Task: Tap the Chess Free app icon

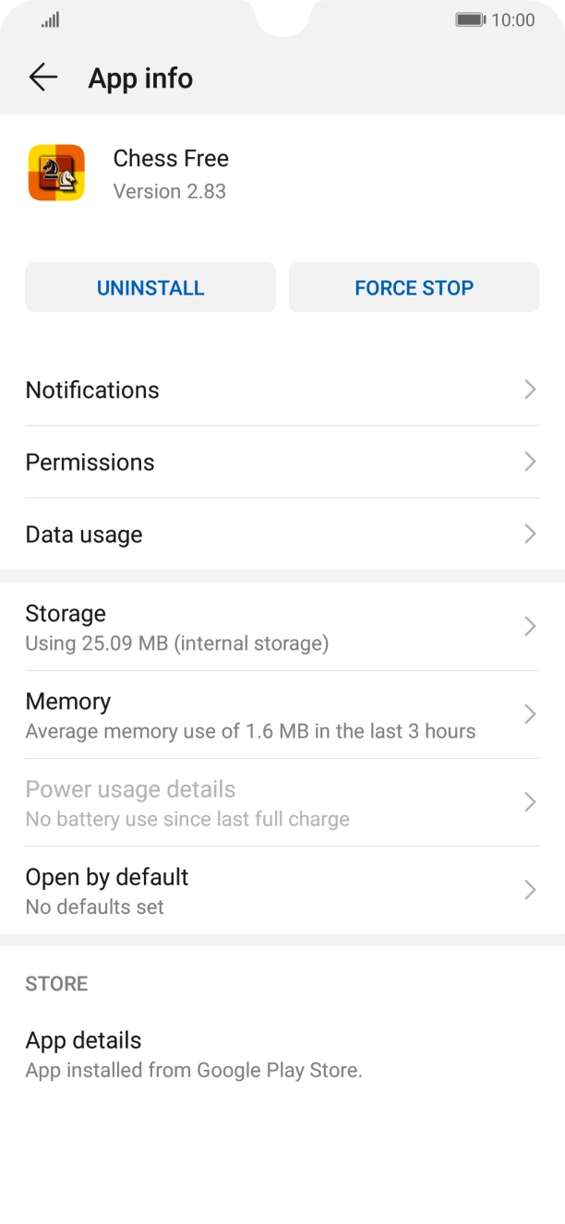Action: (56, 173)
